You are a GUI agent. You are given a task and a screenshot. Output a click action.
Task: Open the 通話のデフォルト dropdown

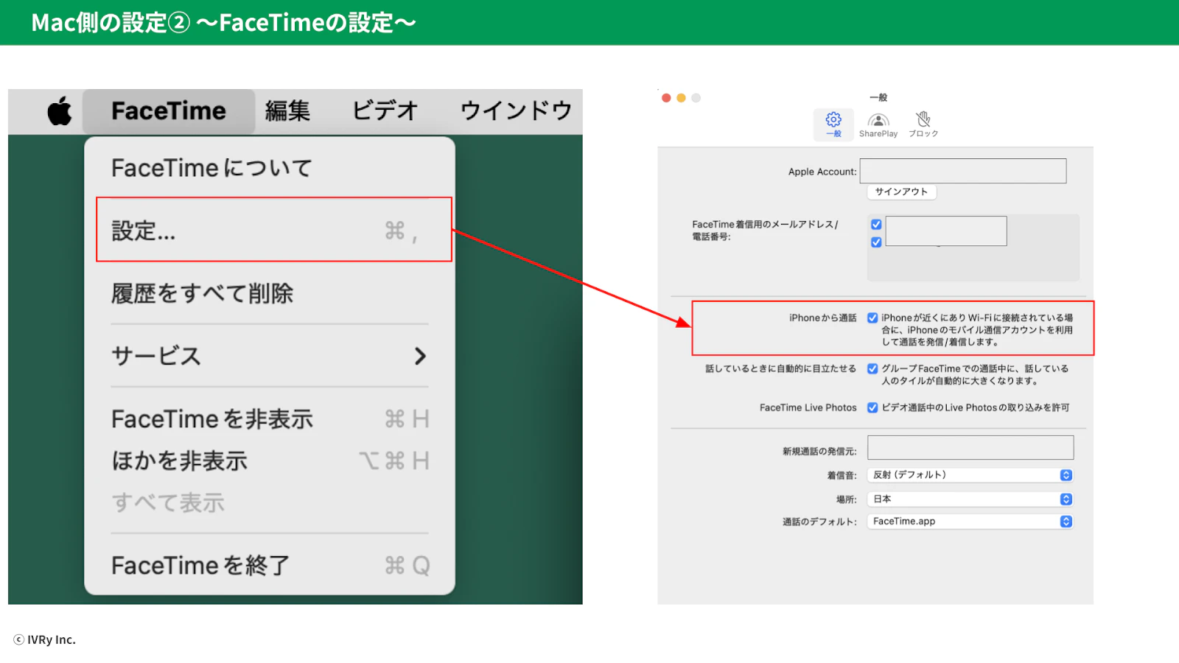tap(970, 522)
